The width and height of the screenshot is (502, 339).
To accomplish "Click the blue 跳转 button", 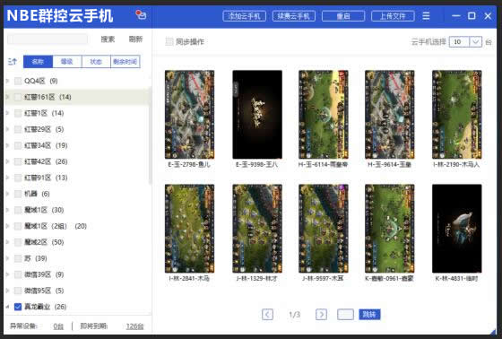I will click(x=369, y=314).
